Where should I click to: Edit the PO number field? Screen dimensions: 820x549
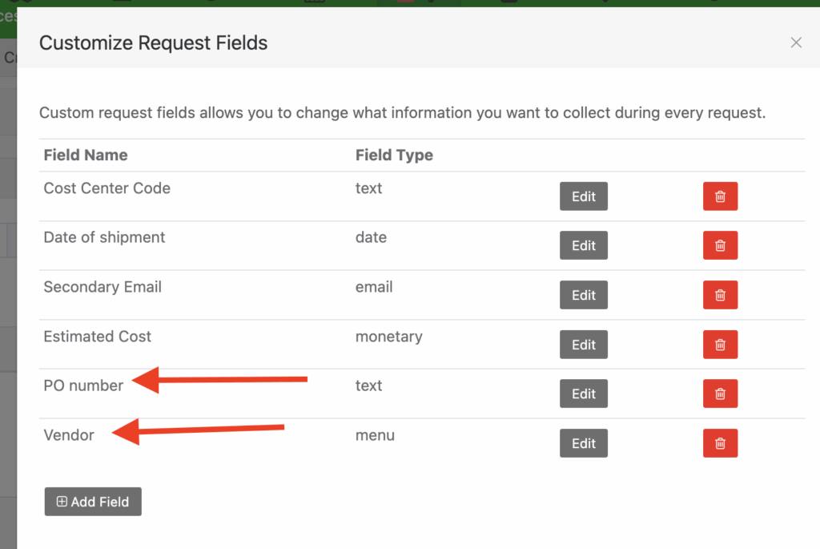583,394
